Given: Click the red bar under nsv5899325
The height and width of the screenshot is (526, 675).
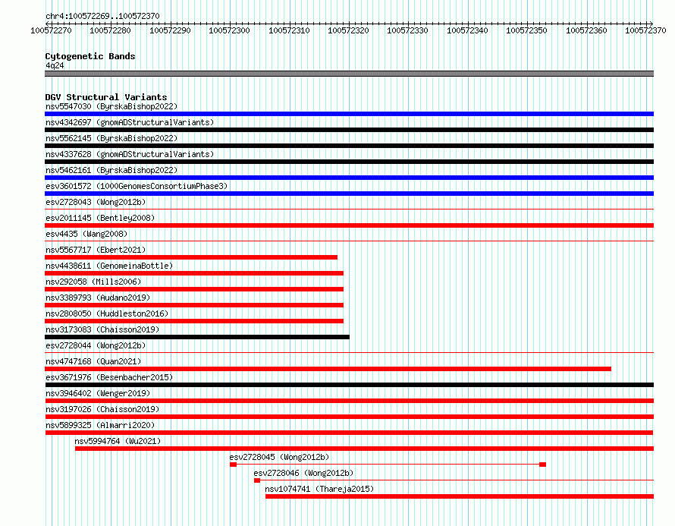Looking at the screenshot, I should point(349,433).
